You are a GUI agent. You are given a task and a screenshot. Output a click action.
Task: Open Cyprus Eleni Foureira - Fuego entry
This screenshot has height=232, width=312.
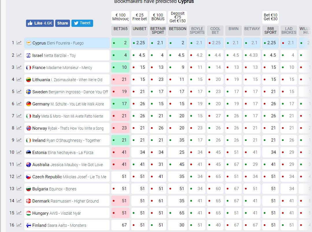(x=67, y=43)
